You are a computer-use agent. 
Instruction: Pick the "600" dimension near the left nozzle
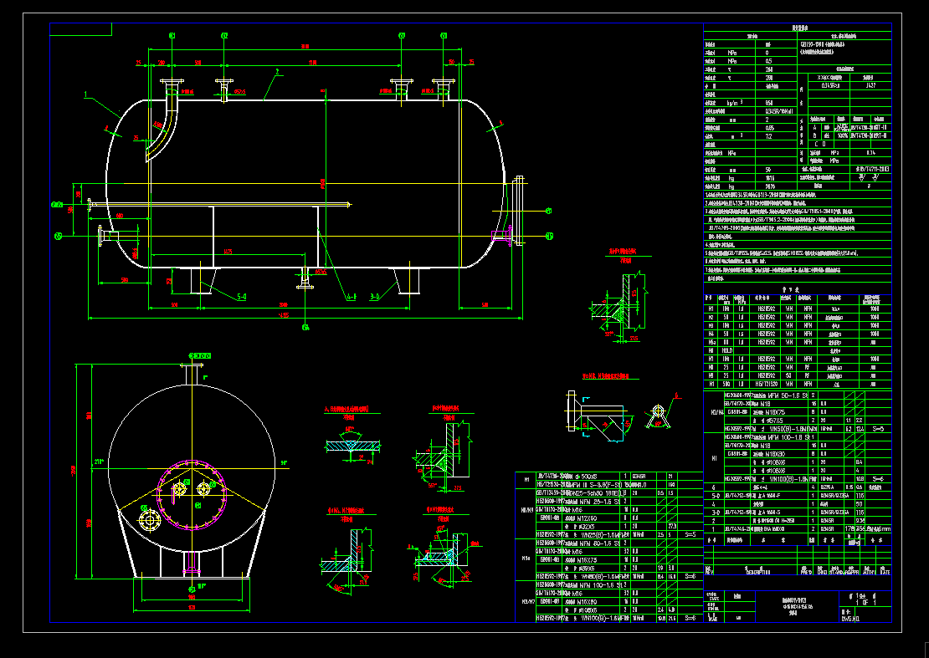(119, 216)
